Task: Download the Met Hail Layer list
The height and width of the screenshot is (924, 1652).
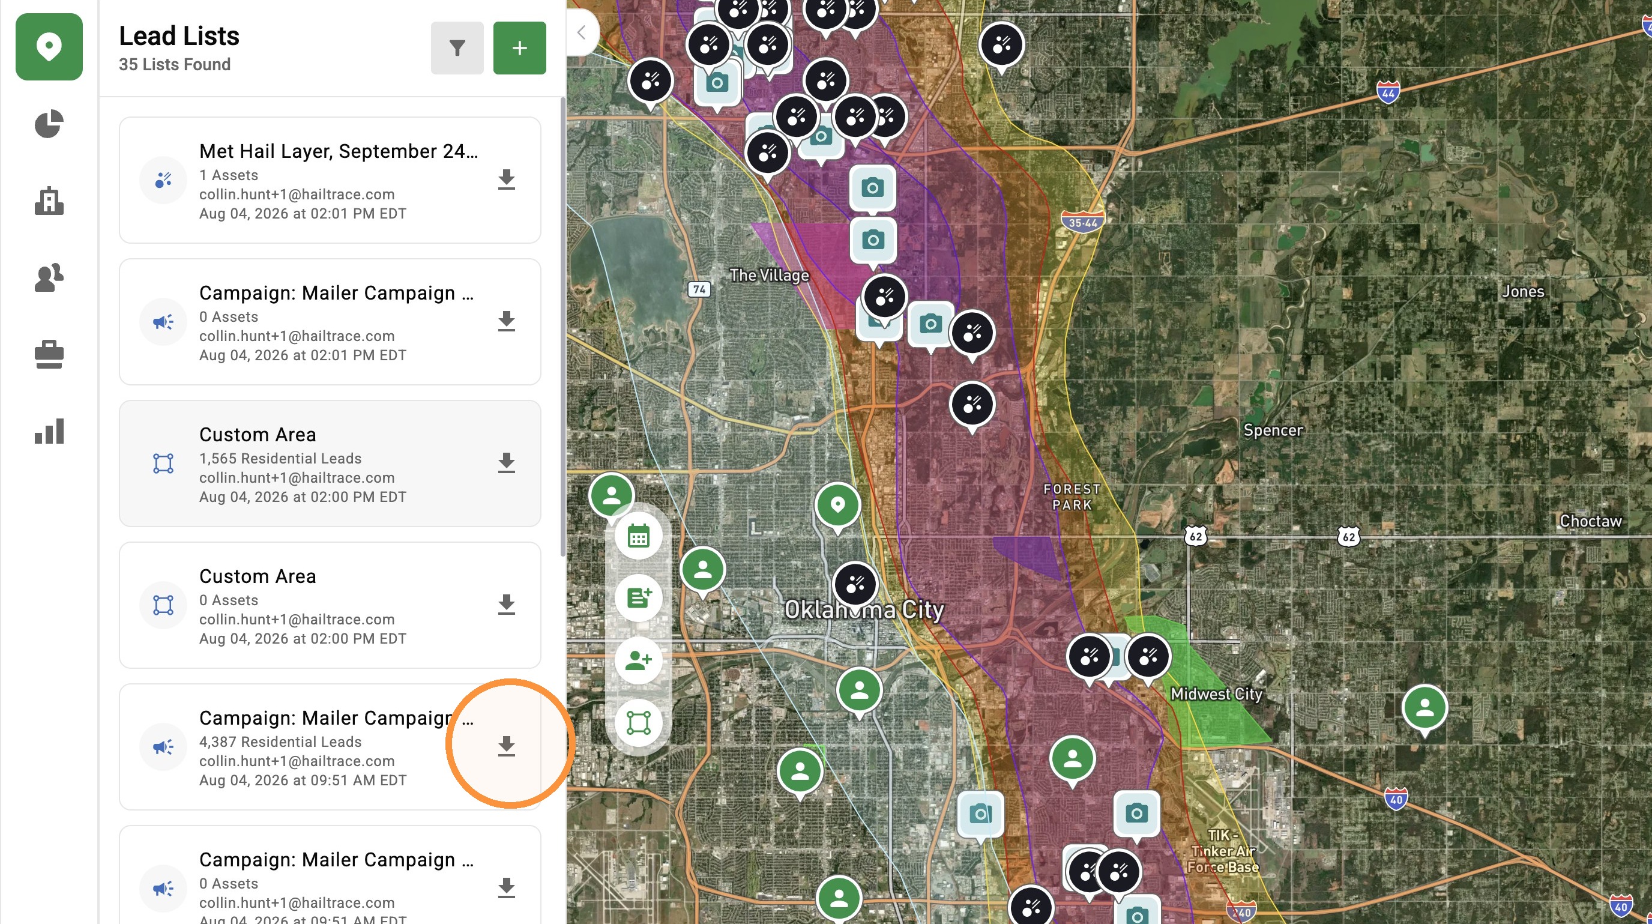Action: pos(507,180)
